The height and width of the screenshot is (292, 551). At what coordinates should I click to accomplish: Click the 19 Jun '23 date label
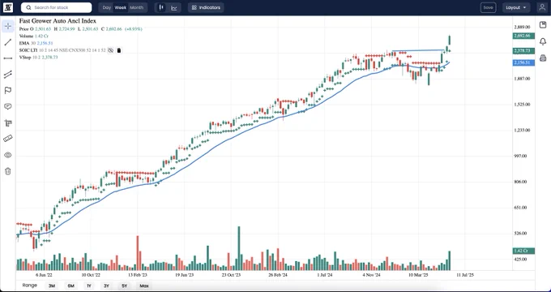point(185,275)
